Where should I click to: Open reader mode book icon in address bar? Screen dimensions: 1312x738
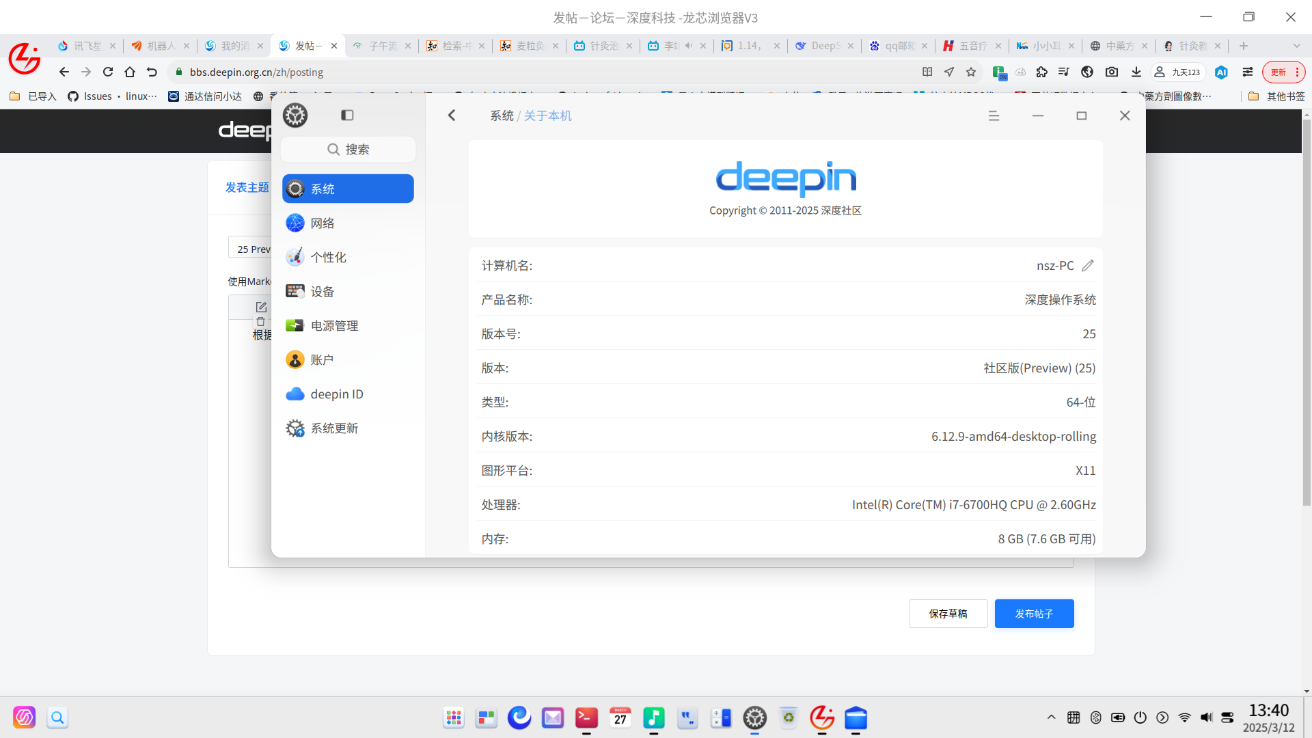point(927,72)
